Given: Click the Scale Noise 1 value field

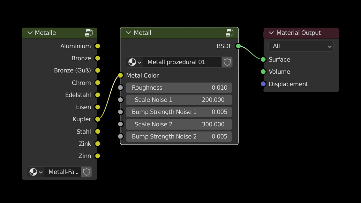Looking at the screenshot, I should pyautogui.click(x=179, y=100).
